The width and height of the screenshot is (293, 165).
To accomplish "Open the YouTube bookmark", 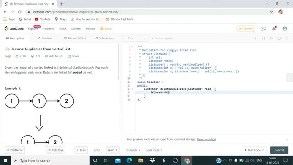I will pos(43,19).
